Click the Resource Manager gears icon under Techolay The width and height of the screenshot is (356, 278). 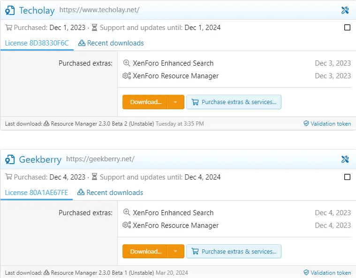click(127, 75)
